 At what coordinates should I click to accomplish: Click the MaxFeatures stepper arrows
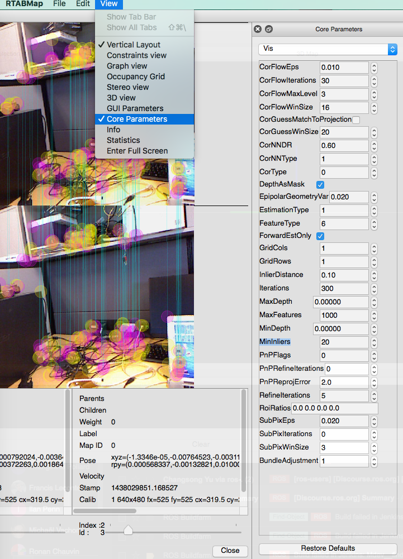click(374, 316)
